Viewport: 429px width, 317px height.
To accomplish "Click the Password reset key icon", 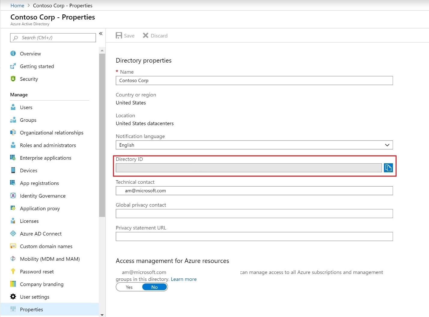I will pos(13,271).
